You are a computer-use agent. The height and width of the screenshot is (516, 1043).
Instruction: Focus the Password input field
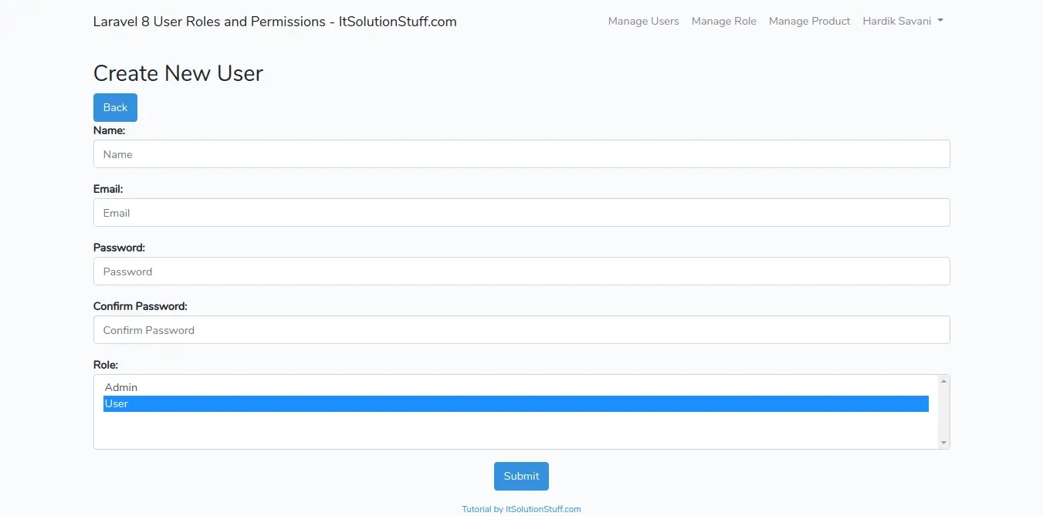[521, 271]
